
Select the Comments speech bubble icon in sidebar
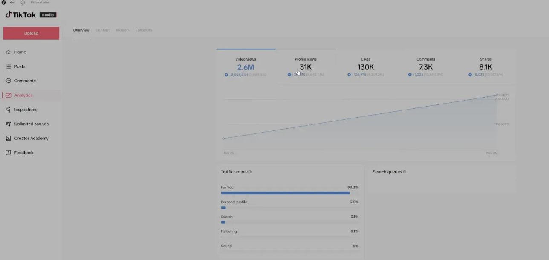tap(8, 81)
